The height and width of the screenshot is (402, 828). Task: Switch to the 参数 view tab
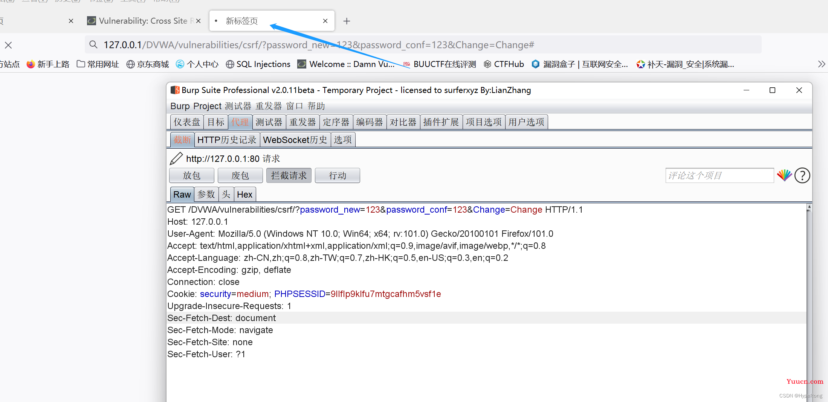[206, 195]
